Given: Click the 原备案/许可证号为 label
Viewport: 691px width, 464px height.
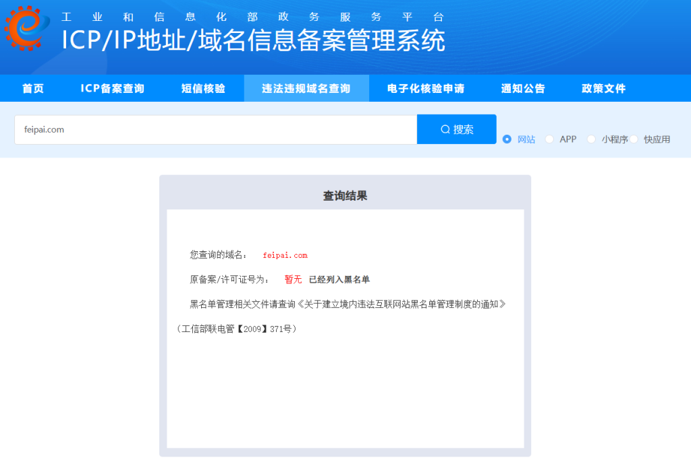Looking at the screenshot, I should tap(229, 279).
